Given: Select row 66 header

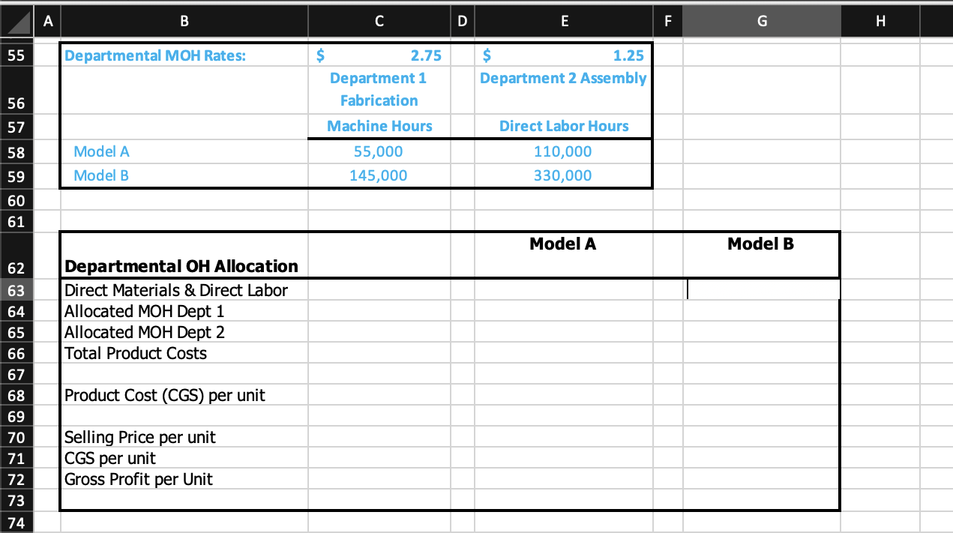Looking at the screenshot, I should 17,353.
